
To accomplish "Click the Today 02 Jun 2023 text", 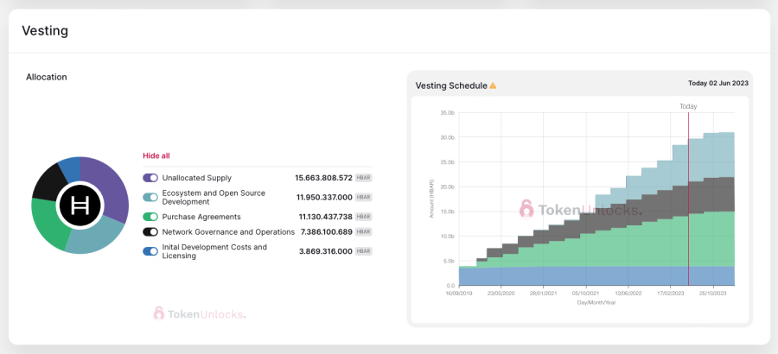I will [718, 83].
